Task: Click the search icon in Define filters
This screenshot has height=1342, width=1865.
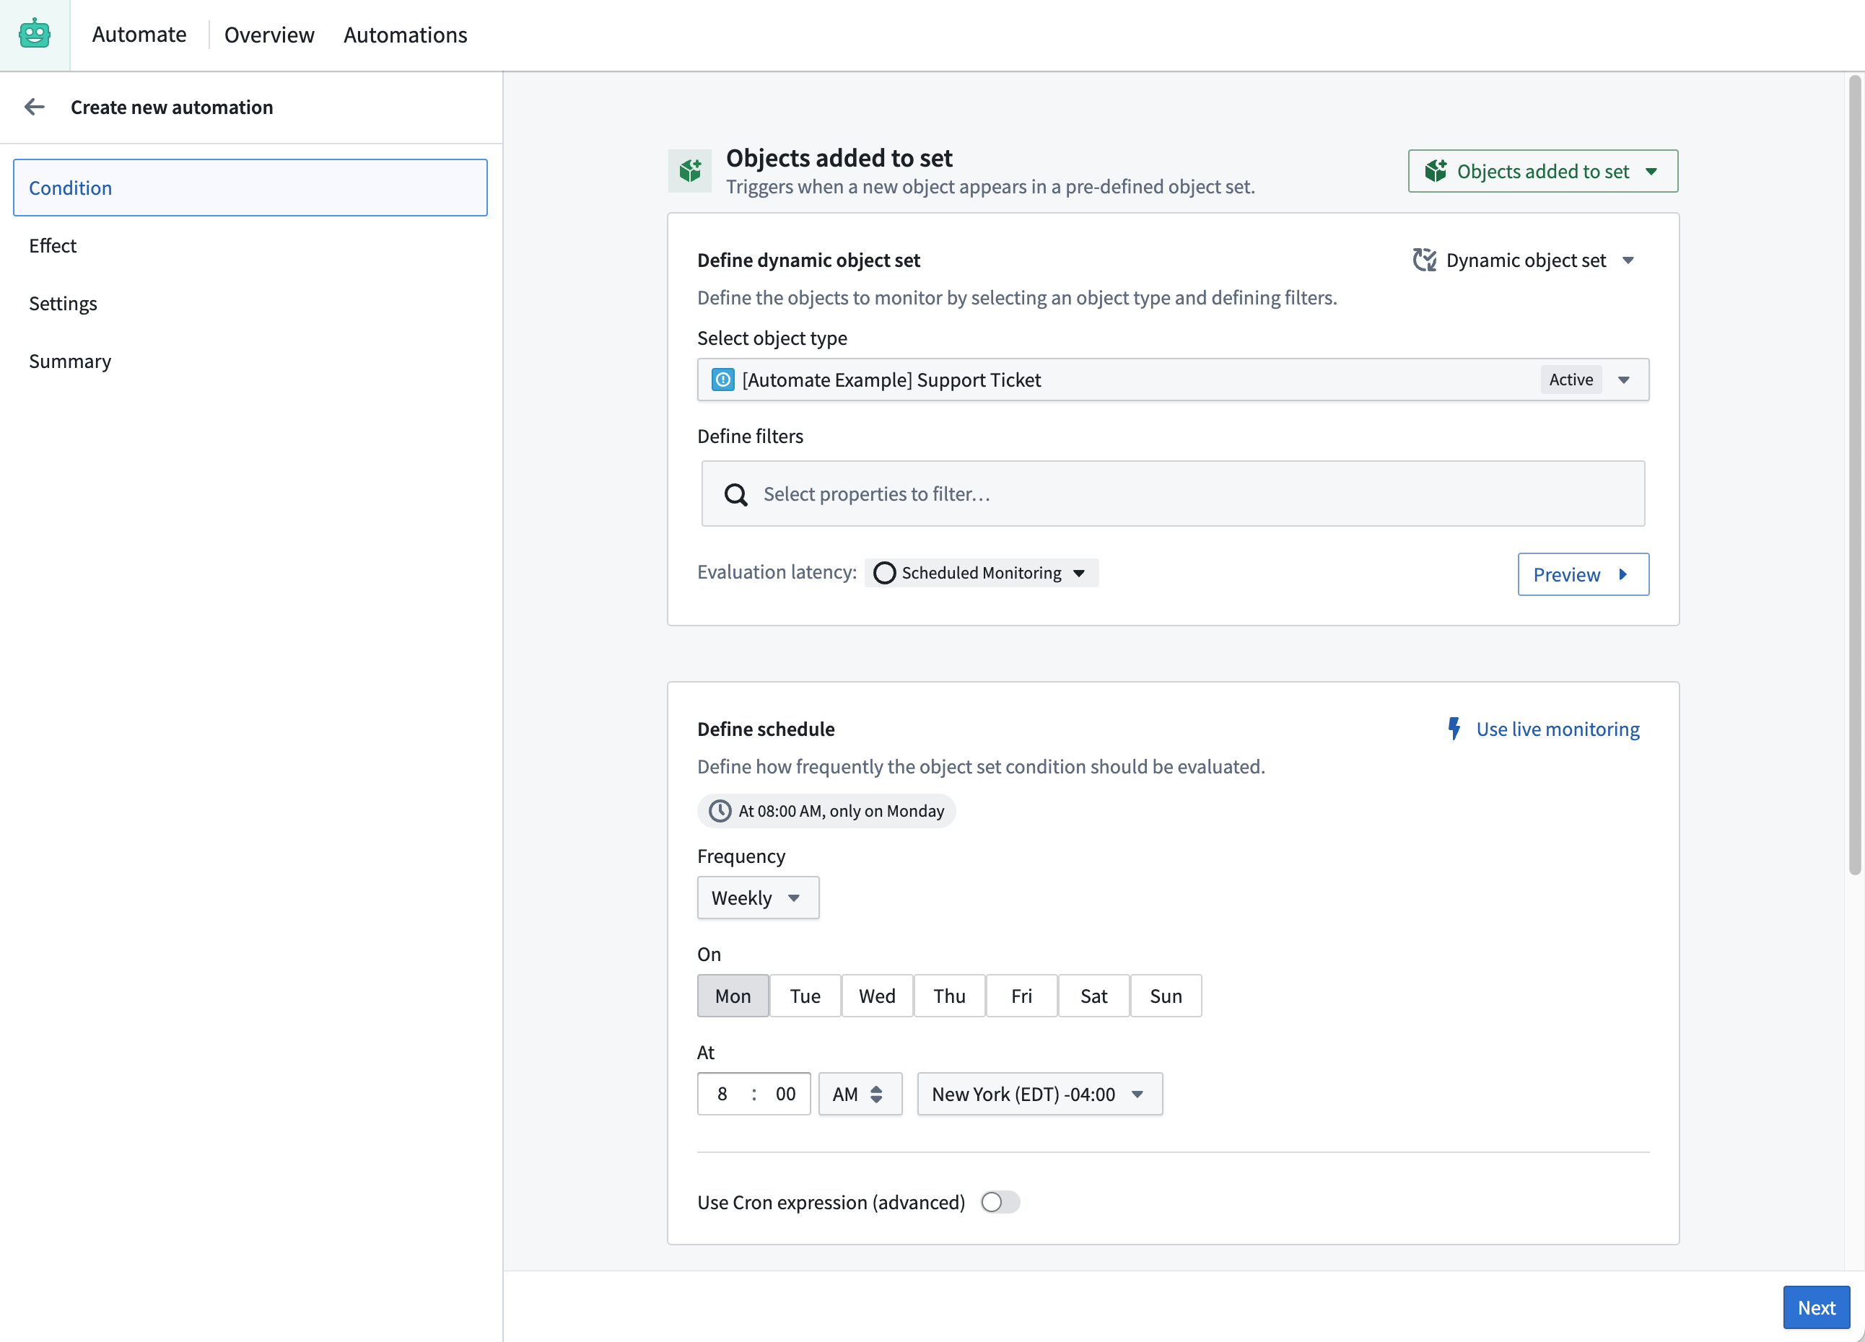Action: click(x=735, y=494)
